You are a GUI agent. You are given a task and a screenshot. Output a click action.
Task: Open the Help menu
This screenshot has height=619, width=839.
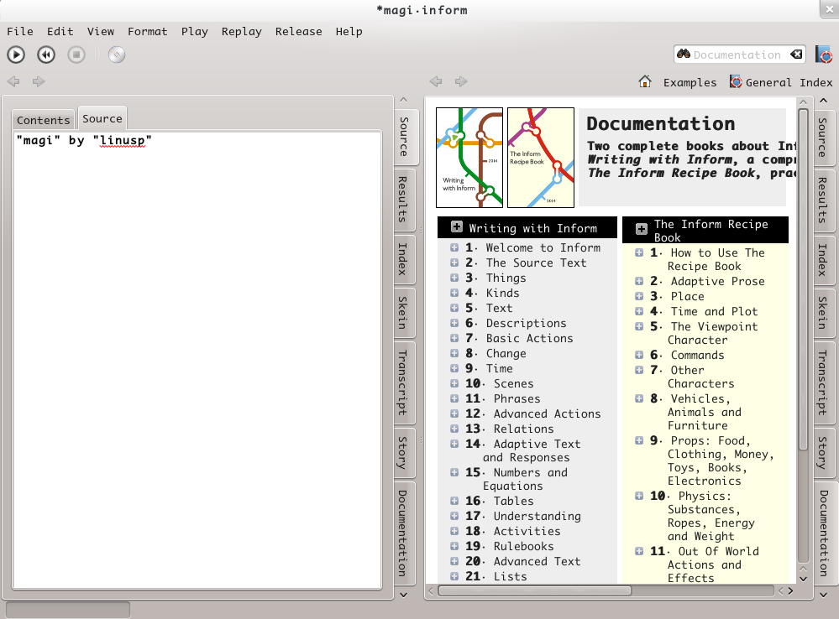[349, 32]
